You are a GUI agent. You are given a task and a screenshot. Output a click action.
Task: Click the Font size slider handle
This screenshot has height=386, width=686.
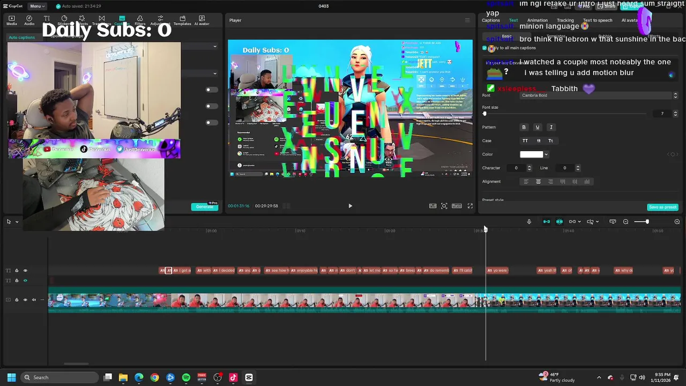click(x=484, y=114)
